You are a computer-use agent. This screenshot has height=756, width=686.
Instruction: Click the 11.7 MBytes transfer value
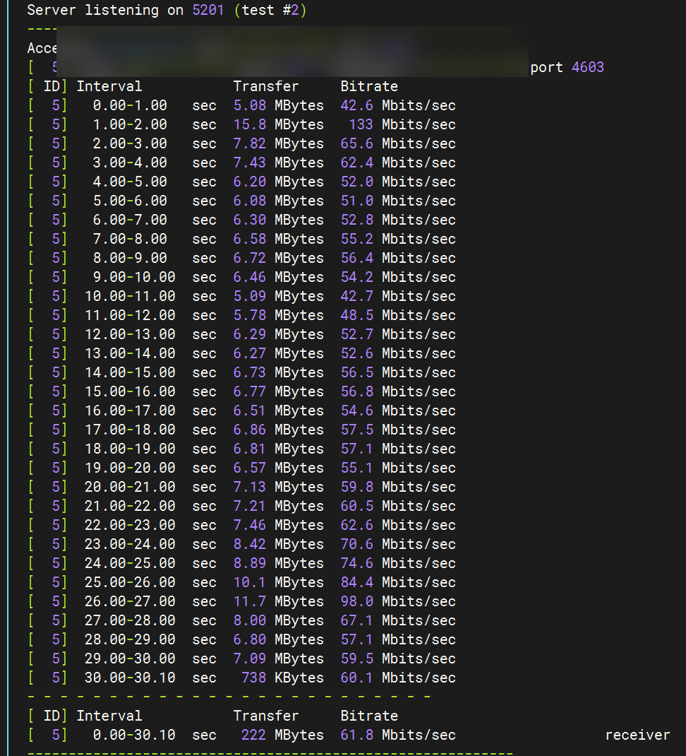tap(278, 601)
